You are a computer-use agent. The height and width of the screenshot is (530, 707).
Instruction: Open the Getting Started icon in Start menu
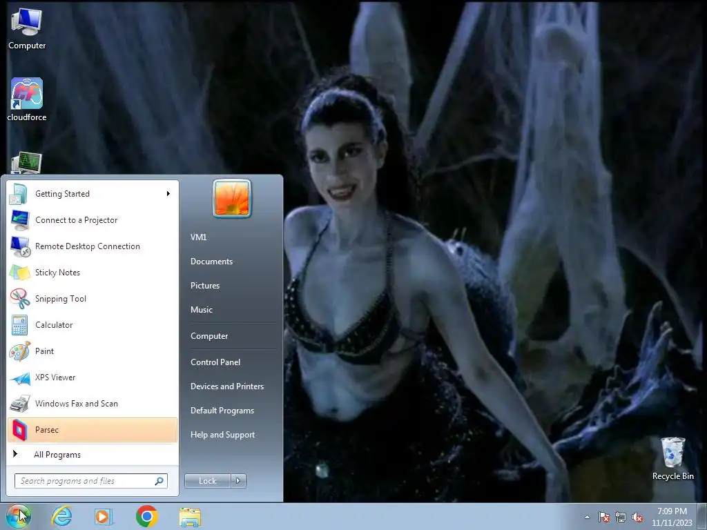pos(19,194)
